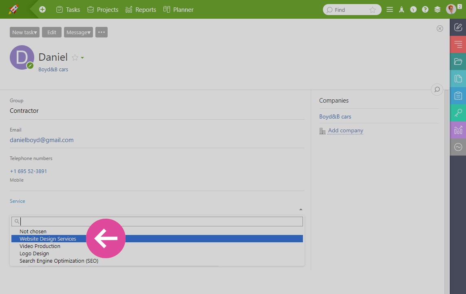Open the gray wave circle sidebar icon
Image resolution: width=466 pixels, height=294 pixels.
tap(458, 147)
